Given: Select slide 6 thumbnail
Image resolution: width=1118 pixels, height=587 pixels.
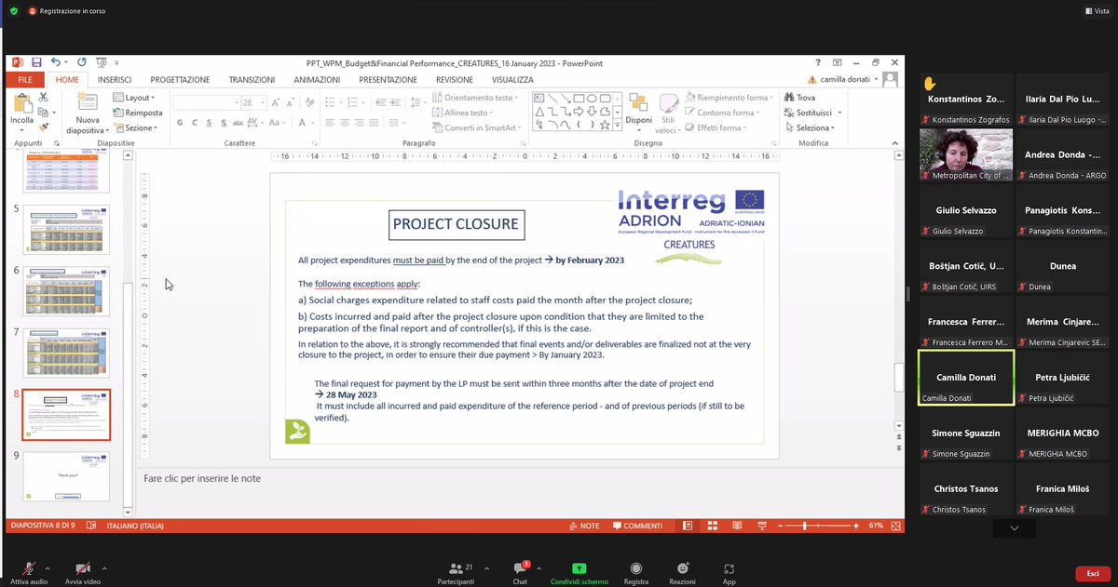Looking at the screenshot, I should pos(66,291).
